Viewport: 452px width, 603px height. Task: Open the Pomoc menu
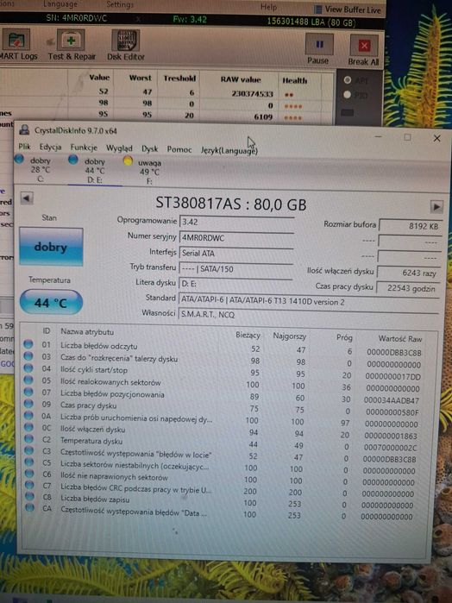click(179, 149)
